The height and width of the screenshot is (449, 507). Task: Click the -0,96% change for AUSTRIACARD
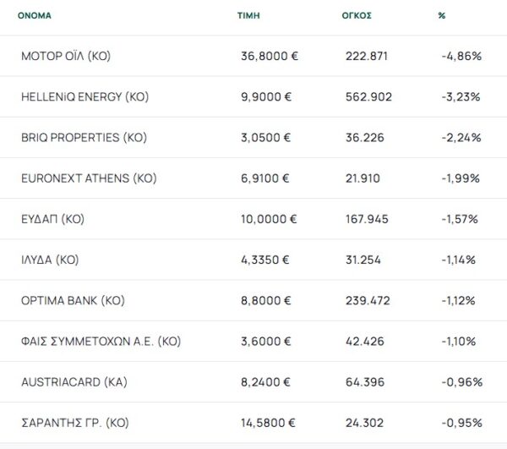(x=461, y=382)
